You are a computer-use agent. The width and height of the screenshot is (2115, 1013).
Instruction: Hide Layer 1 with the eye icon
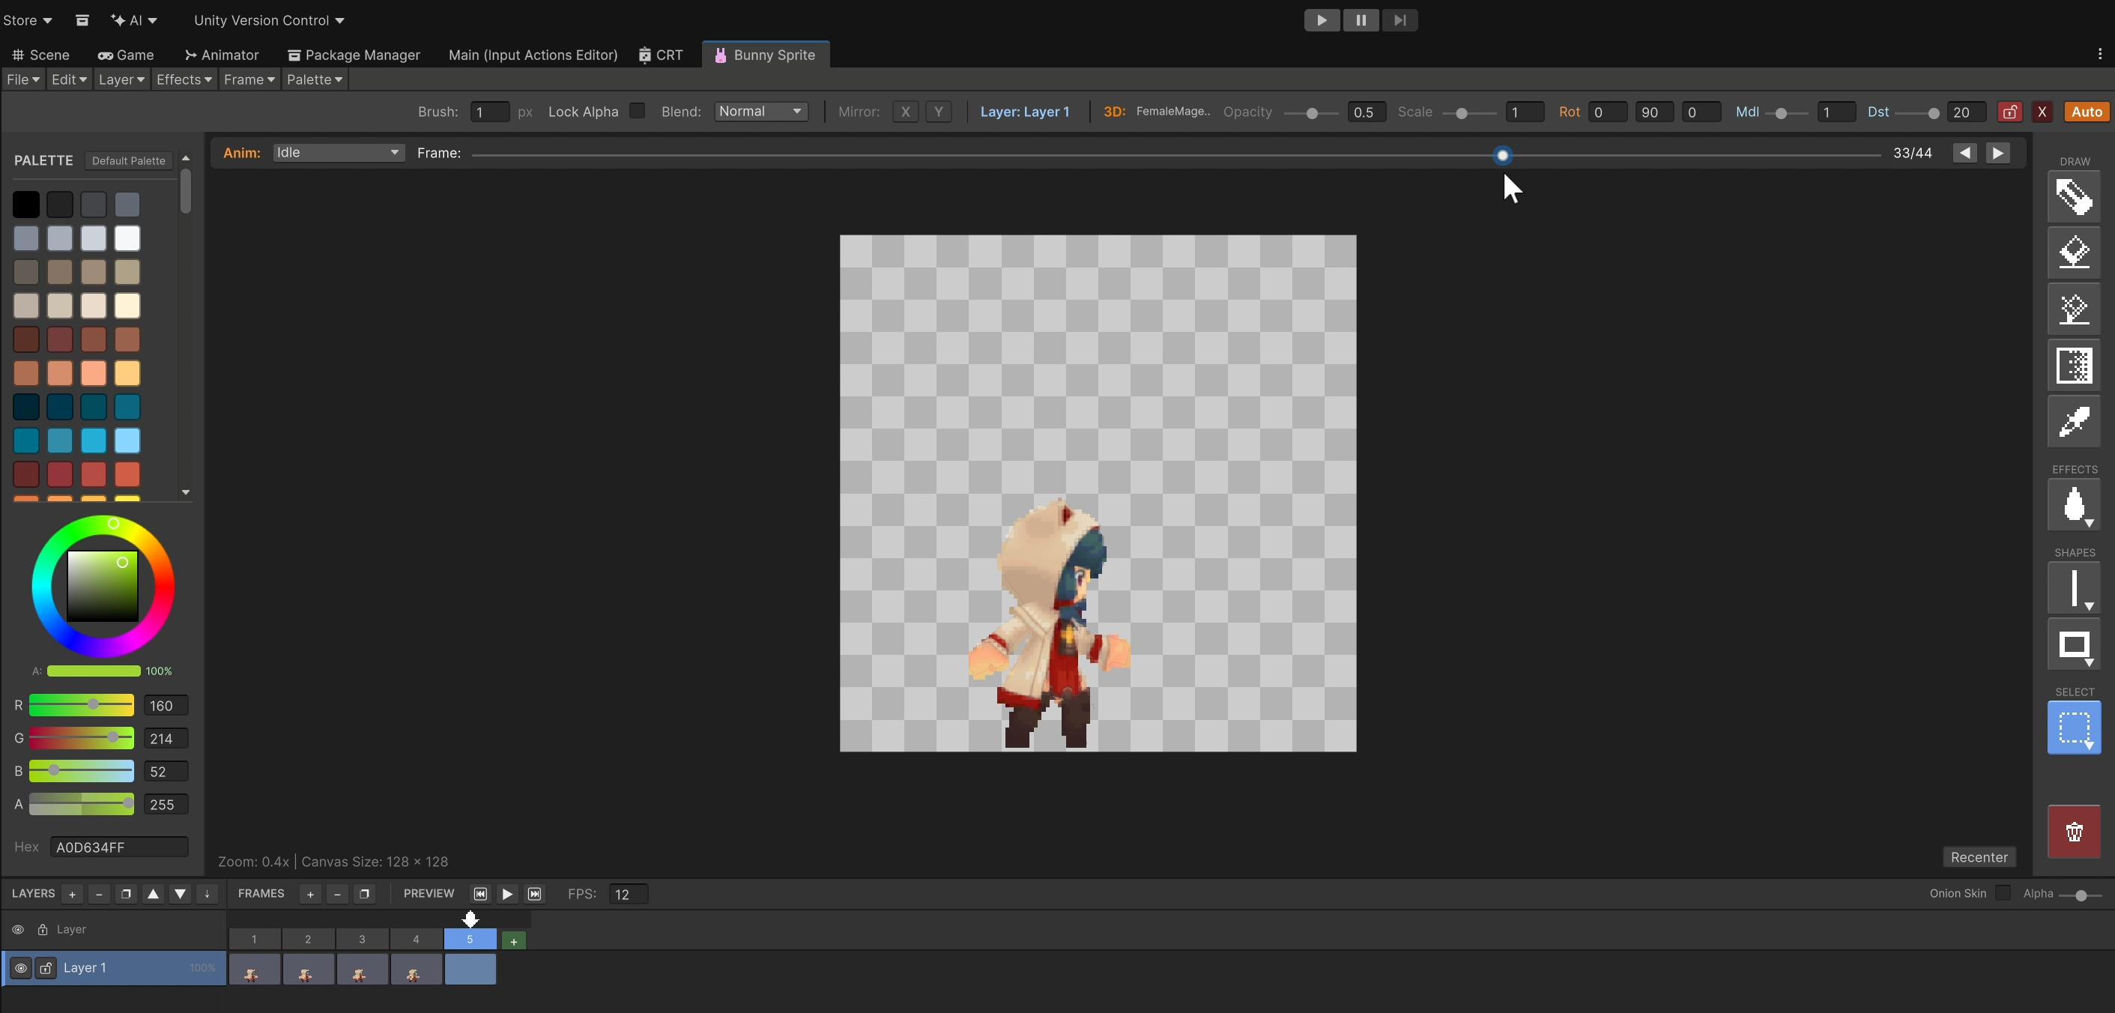20,968
